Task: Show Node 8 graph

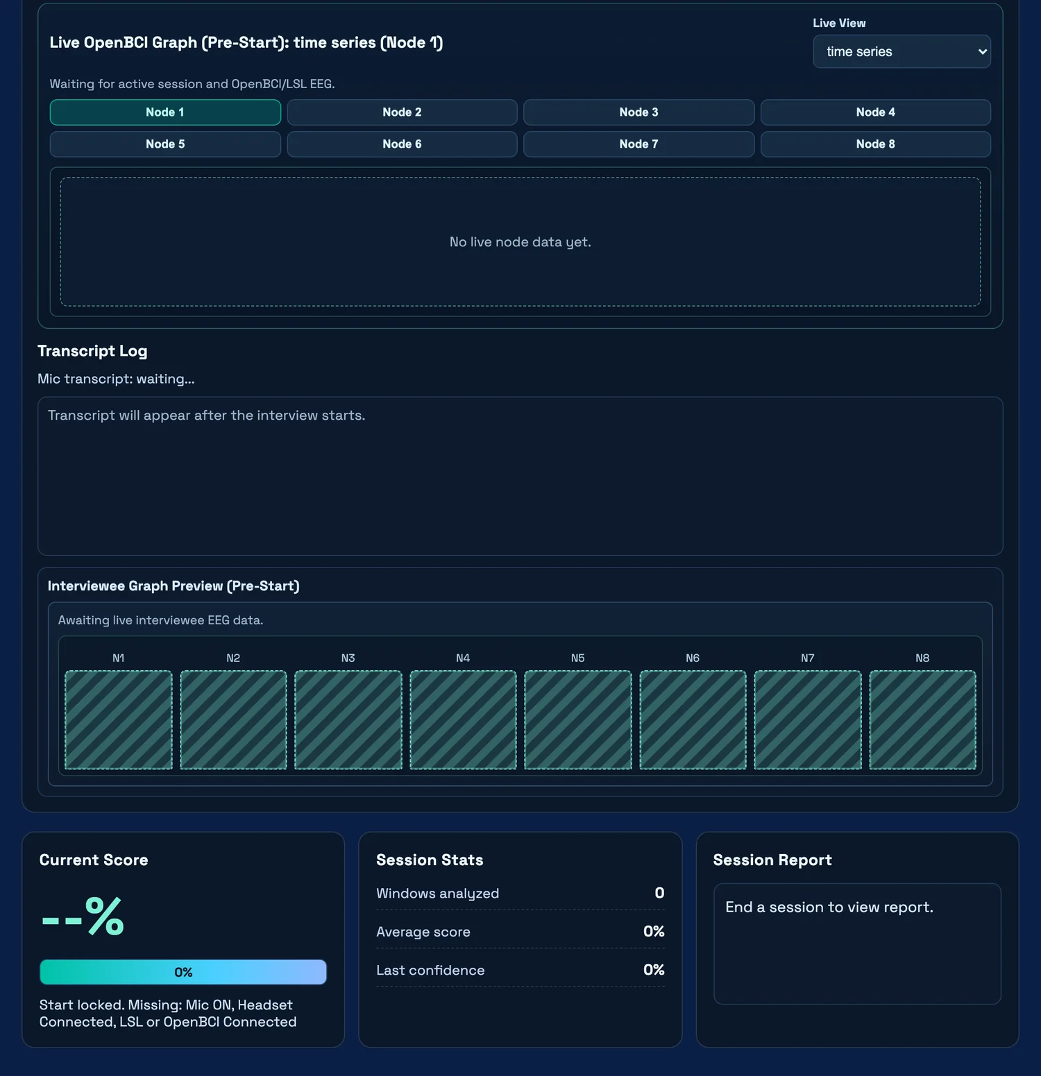Action: pos(876,144)
